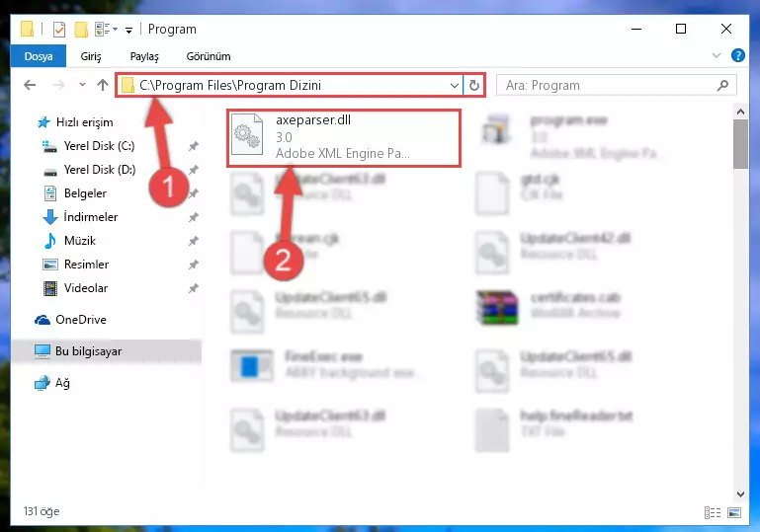Open Yerel Disk (C:) in sidebar
Screen dimensions: 760x532
coord(100,146)
